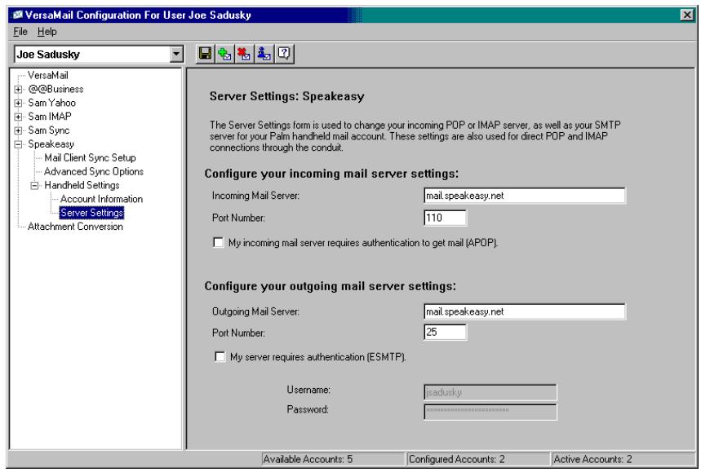Image resolution: width=701 pixels, height=472 pixels.
Task: Click the Server Settings: Speakeasy heading
Action: tap(287, 96)
